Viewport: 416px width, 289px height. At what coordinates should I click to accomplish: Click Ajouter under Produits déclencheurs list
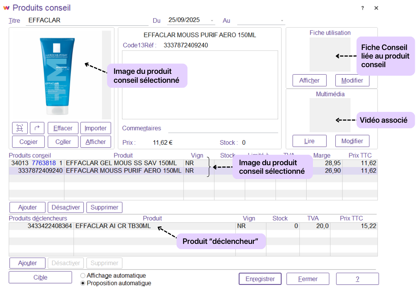[x=27, y=263]
